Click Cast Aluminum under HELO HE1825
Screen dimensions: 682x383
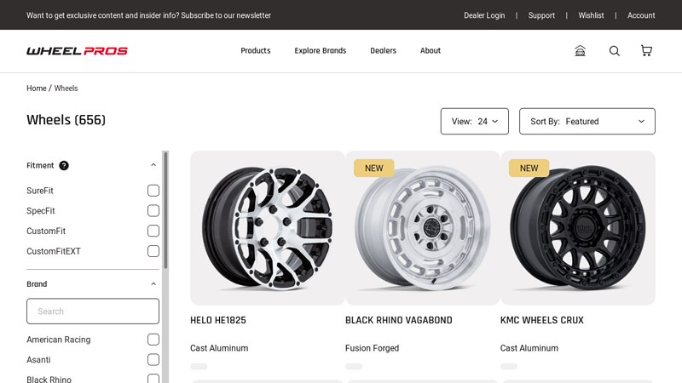pyautogui.click(x=219, y=348)
